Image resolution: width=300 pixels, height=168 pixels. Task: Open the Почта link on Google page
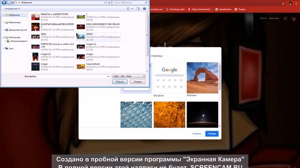(263, 18)
